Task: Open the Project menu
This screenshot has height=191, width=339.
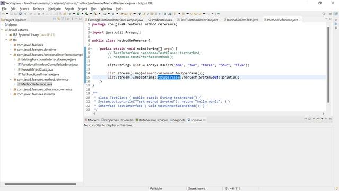Action: pyautogui.click(x=82, y=8)
